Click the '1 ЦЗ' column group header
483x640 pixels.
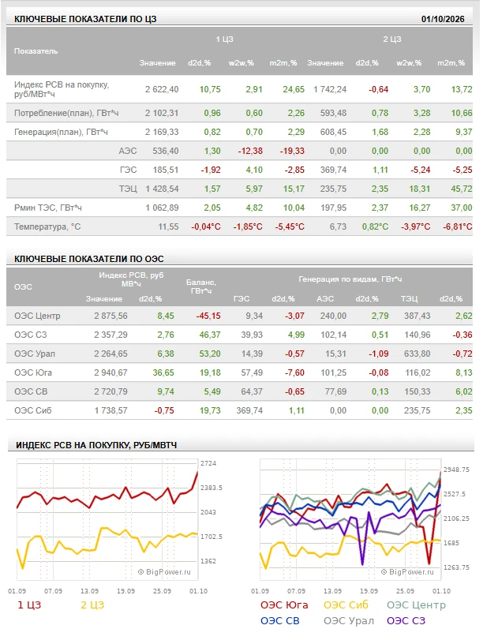[x=225, y=39]
